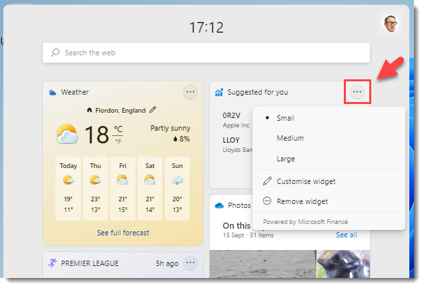Click Powered by Microsoft Finance text

pyautogui.click(x=305, y=221)
